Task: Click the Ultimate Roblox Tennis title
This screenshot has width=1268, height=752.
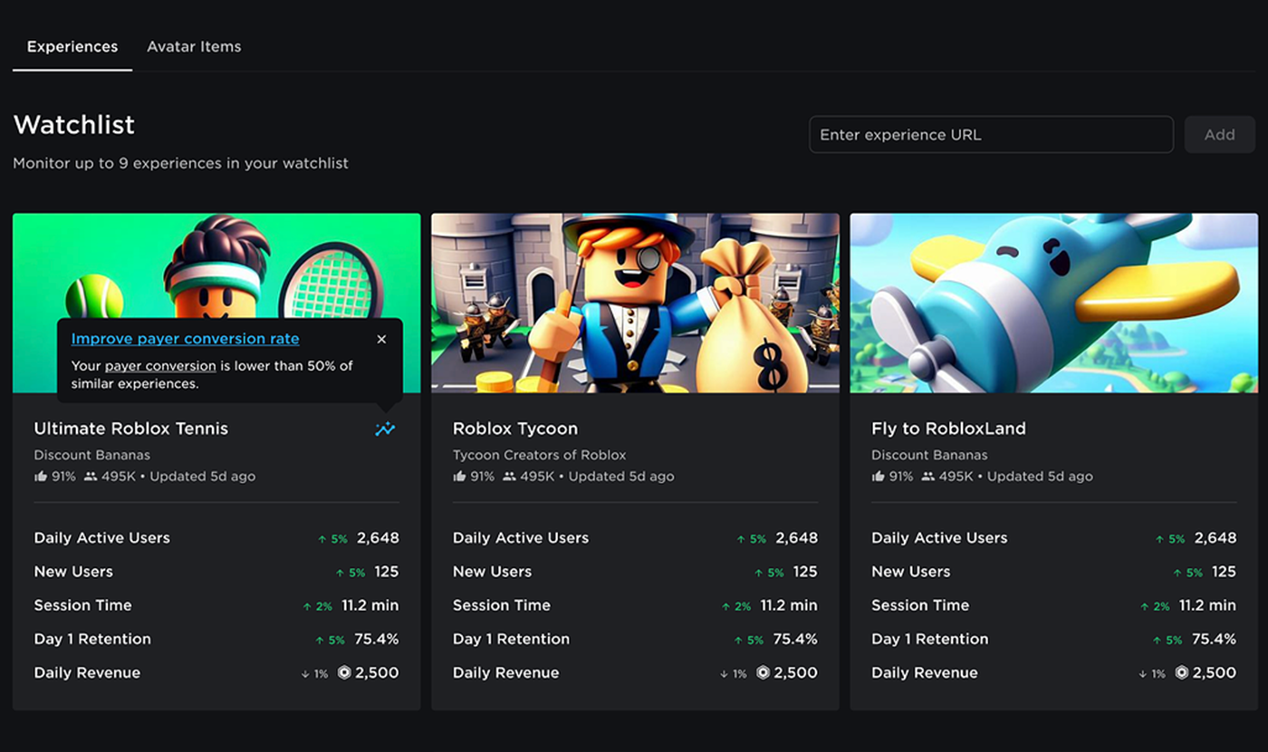Action: [x=131, y=429]
